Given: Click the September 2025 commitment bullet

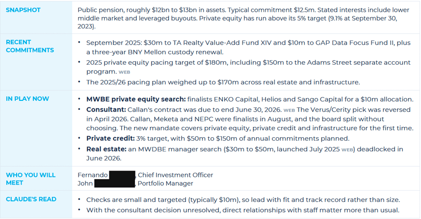Looking at the screenshot, I should pyautogui.click(x=248, y=48).
